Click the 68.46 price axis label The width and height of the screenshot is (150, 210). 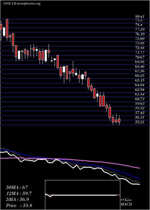pos(140,66)
